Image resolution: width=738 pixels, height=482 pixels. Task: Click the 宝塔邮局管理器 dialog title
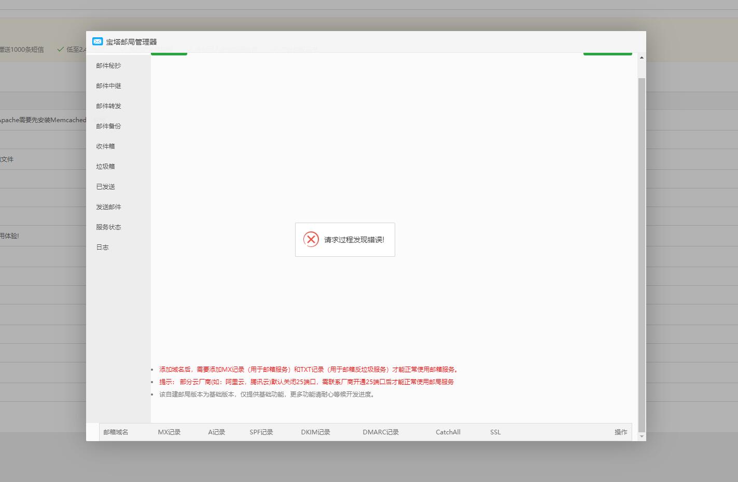click(131, 42)
